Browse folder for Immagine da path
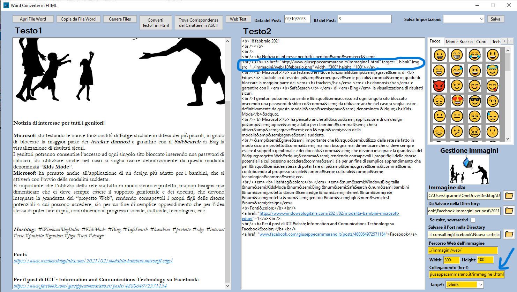 pyautogui.click(x=509, y=196)
